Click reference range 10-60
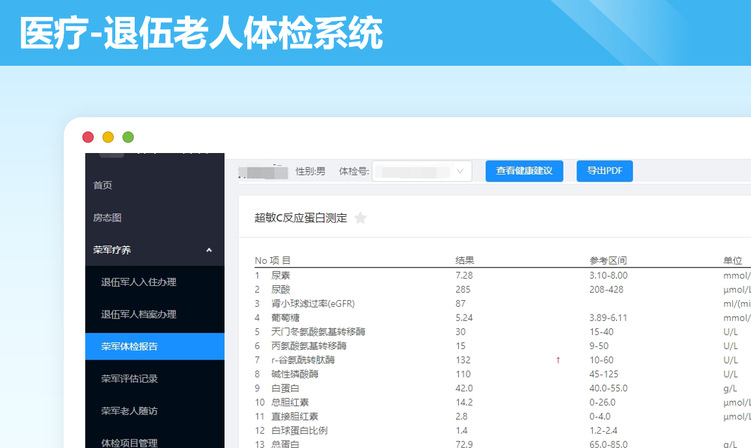 (601, 360)
